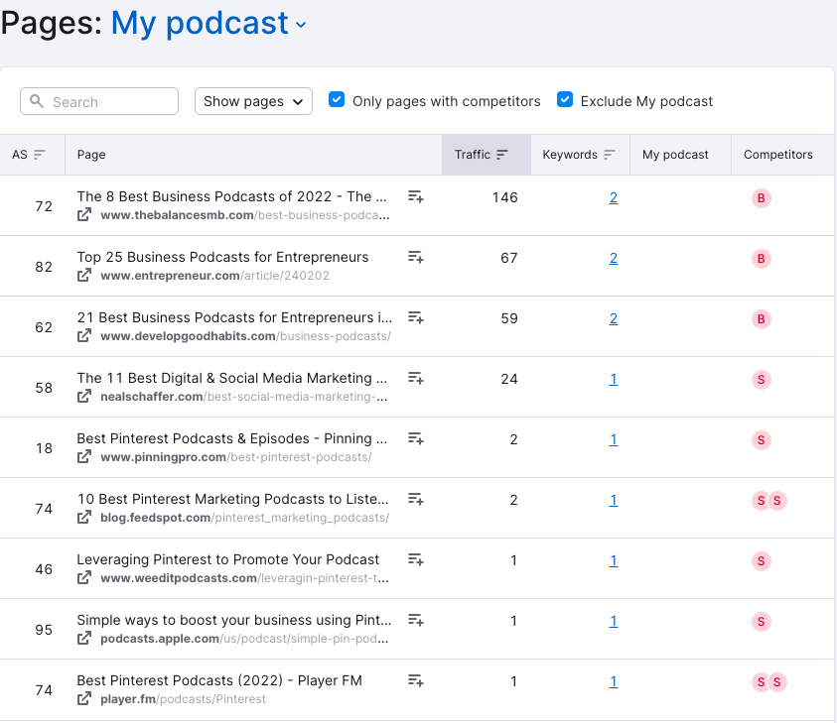Click add-to-list icon for thebalancesmb page
Viewport: 837px width, 723px height.
coord(416,197)
